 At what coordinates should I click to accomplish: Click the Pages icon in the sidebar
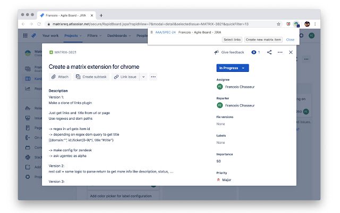coord(28,128)
